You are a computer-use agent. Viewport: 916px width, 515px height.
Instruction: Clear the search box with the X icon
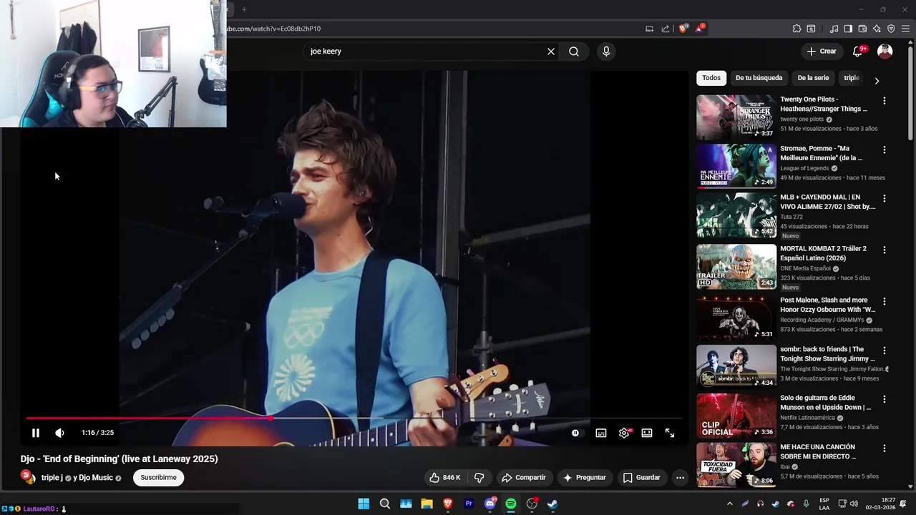coord(551,51)
